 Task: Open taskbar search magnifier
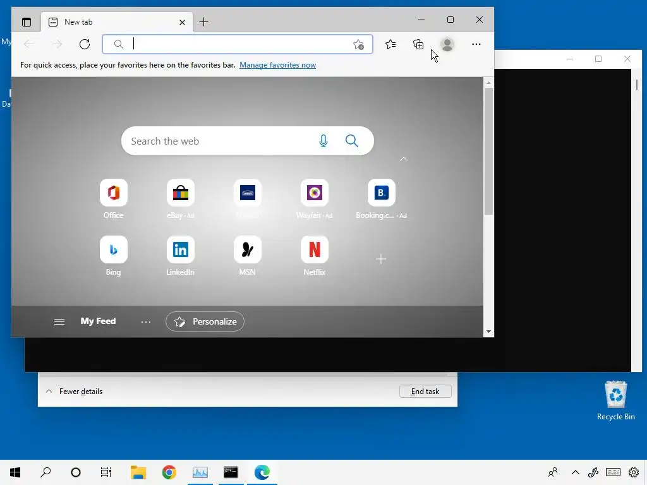pos(45,472)
